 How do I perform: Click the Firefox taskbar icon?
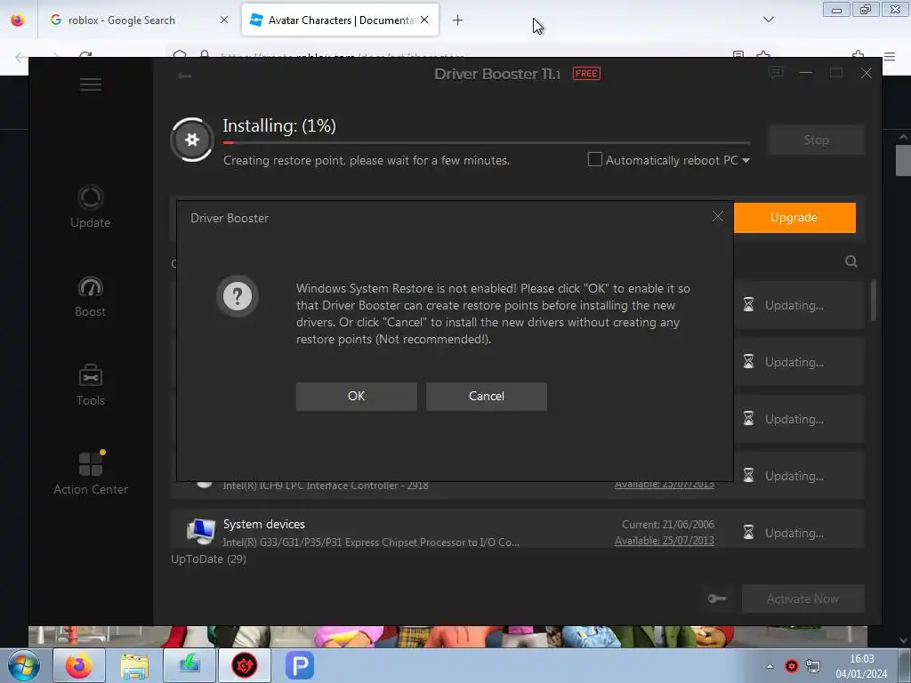coord(79,665)
